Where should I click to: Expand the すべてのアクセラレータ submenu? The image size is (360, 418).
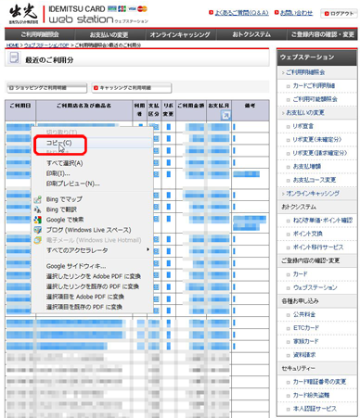[x=93, y=250]
